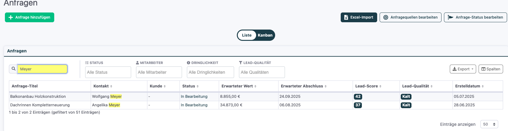
Task: Click the Meyer search input field
Action: 42,69
